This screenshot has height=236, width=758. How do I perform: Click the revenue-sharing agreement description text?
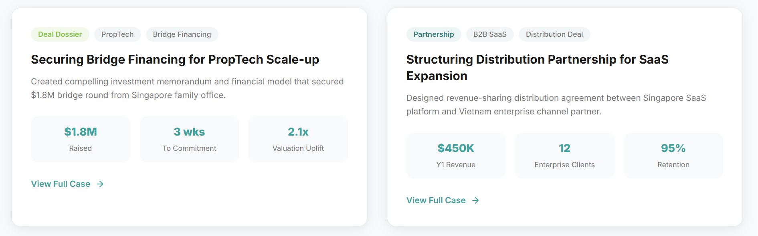556,104
